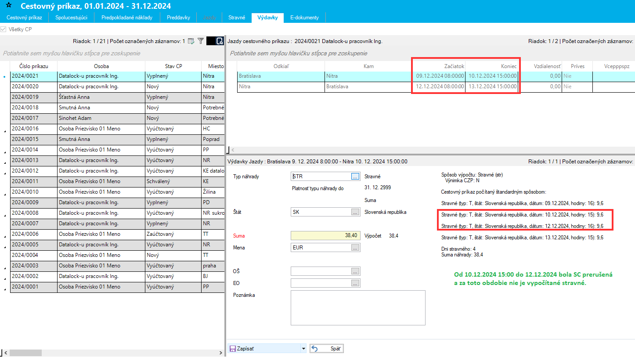Select order row 2024/0003 praha
Image resolution: width=635 pixels, height=357 pixels.
pyautogui.click(x=117, y=266)
